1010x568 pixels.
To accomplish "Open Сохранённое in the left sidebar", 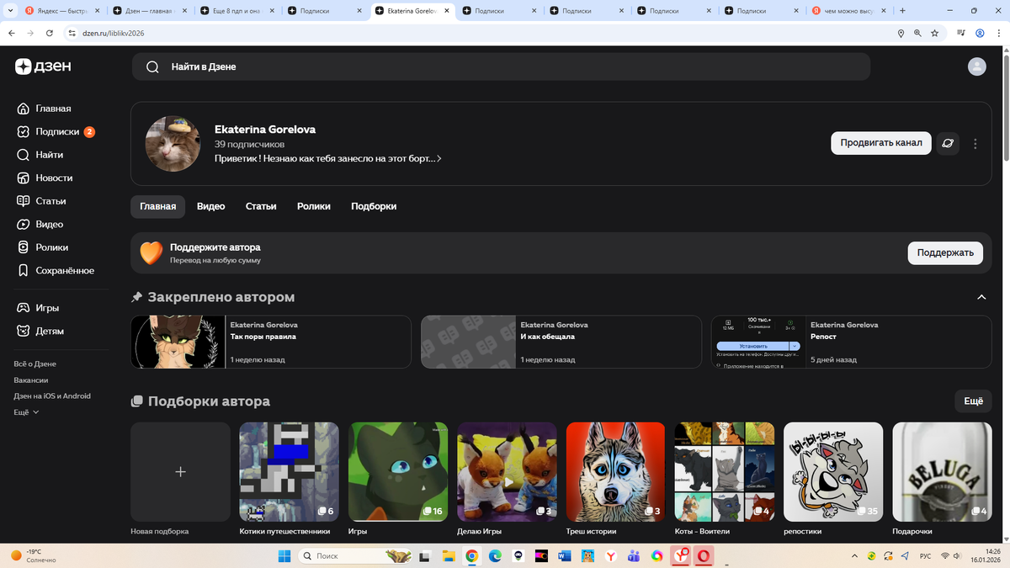I will (x=56, y=271).
